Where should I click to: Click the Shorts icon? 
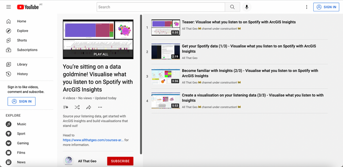(9, 40)
